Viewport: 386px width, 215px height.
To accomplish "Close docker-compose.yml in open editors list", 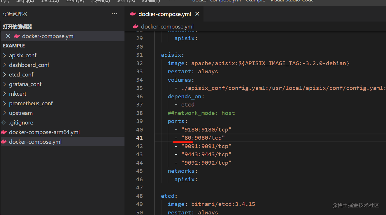I will point(8,36).
